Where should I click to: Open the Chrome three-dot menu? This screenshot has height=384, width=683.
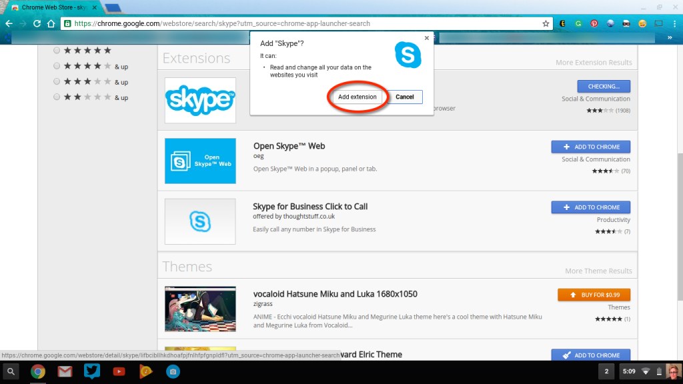675,23
